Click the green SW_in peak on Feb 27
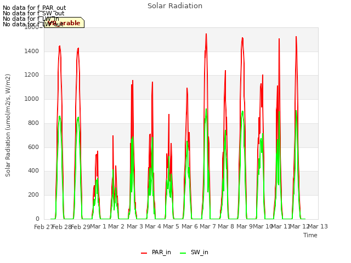Image resolution: width=351 pixels, height=263 pixels. pos(60,116)
